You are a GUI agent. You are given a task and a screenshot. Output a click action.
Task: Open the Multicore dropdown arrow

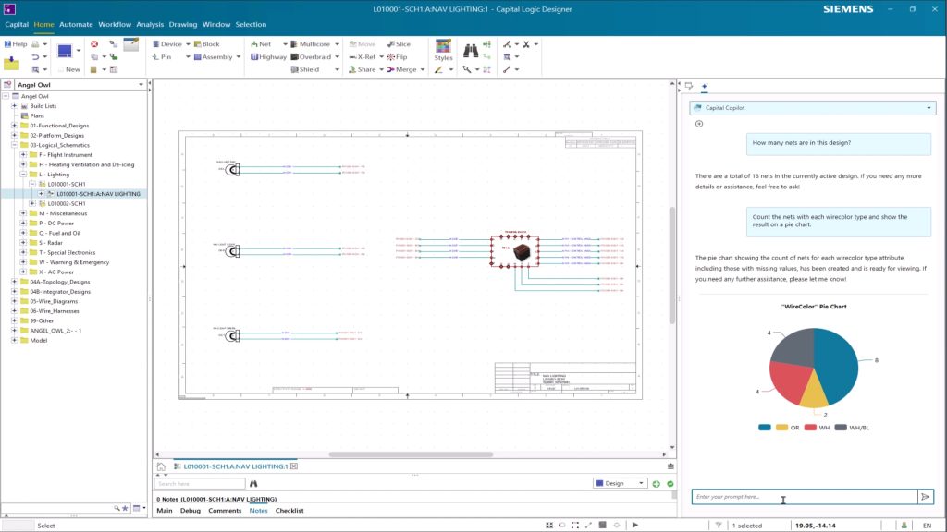[x=337, y=44]
